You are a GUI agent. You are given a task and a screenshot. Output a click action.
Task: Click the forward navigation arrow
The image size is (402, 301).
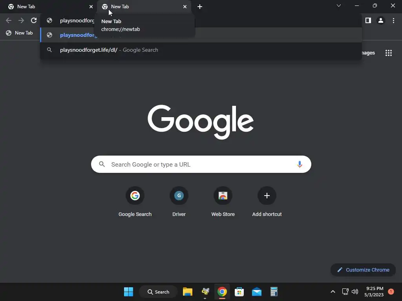click(x=21, y=20)
